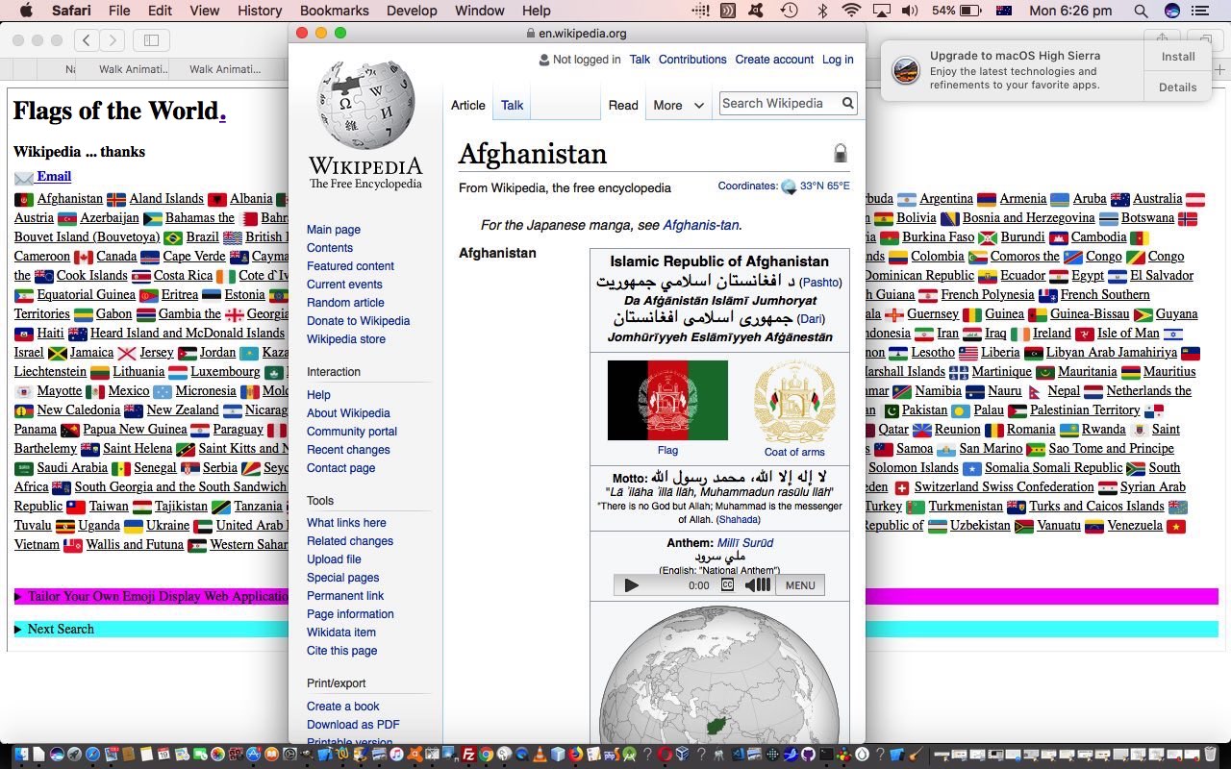Viewport: 1231px width, 769px height.
Task: Click Details on the upgrade notification
Action: pos(1178,87)
